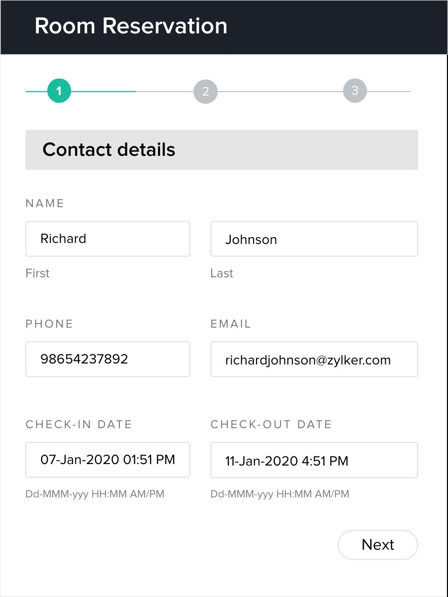Open the Check-in date field
Viewport: 448px width, 597px height.
point(107,460)
